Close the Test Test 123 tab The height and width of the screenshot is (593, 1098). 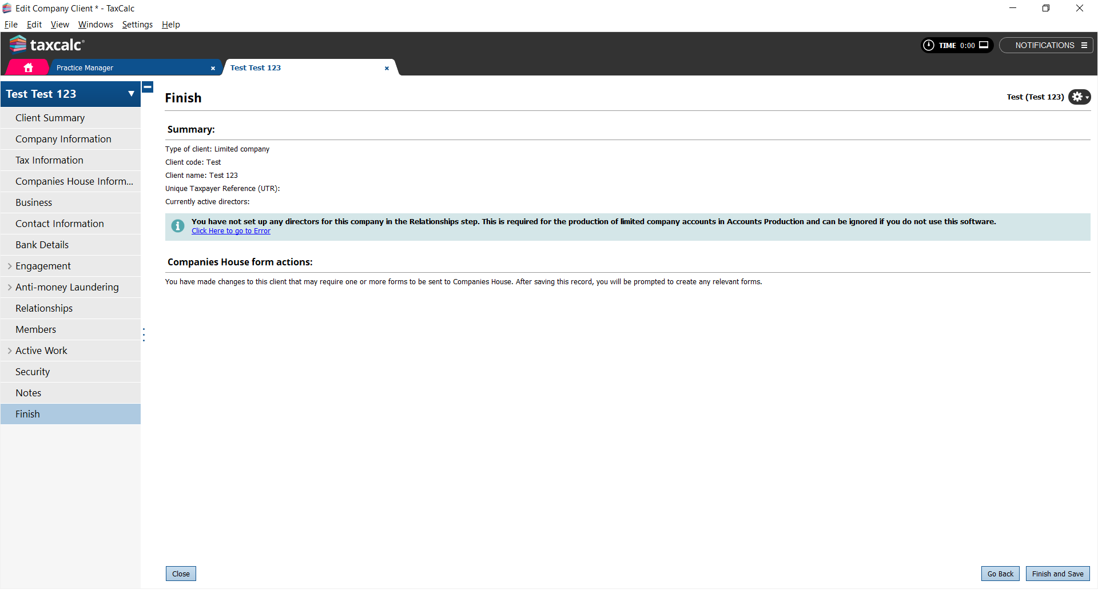387,68
